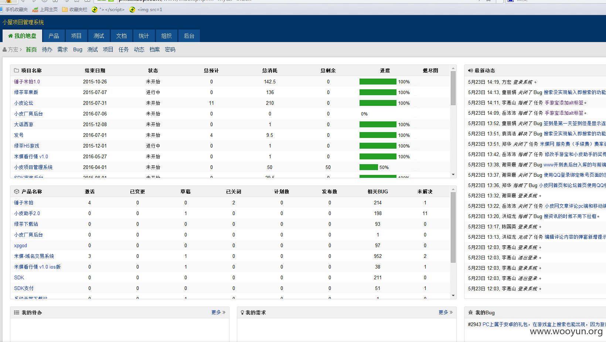Open product 锤子米拍

click(24, 203)
